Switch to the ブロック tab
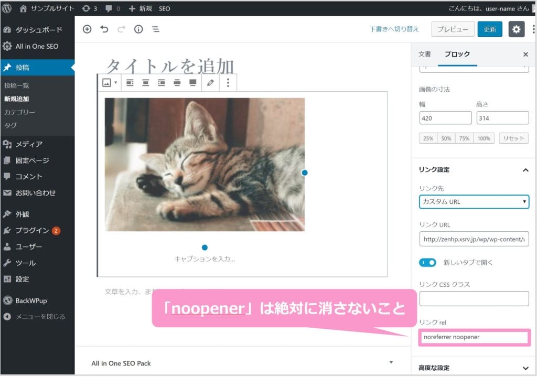This screenshot has width=537, height=377. (x=457, y=54)
